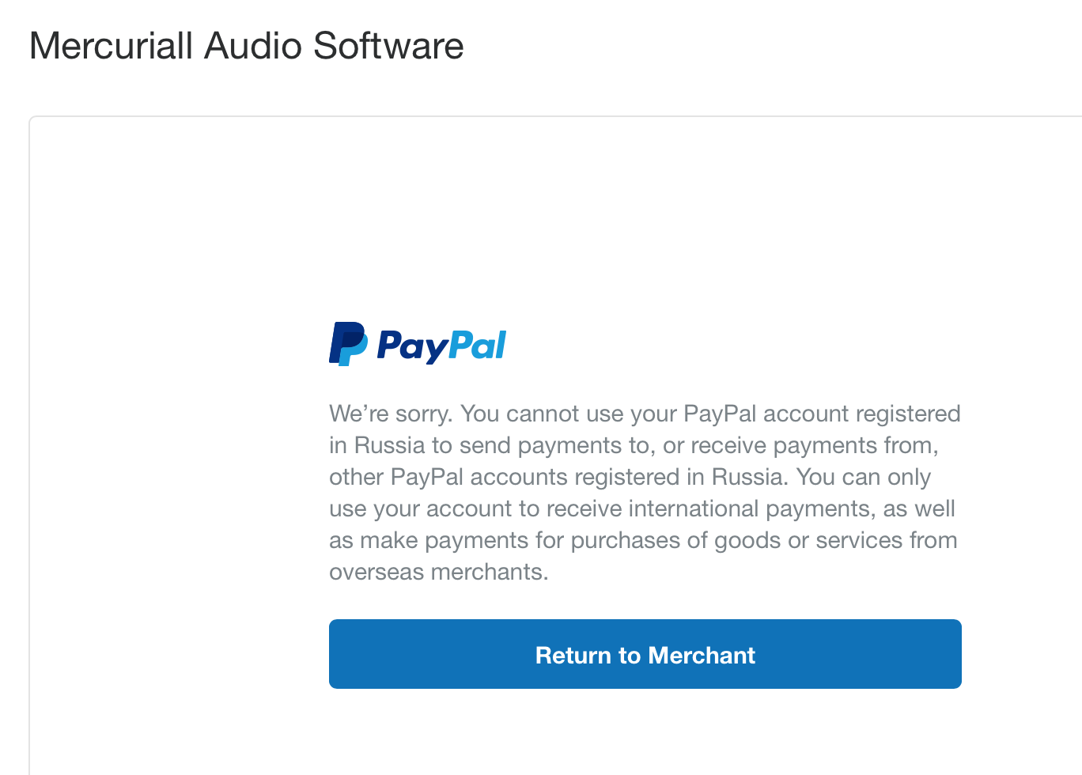Click the PayPal double-P logo icon
This screenshot has height=775, width=1082.
348,344
